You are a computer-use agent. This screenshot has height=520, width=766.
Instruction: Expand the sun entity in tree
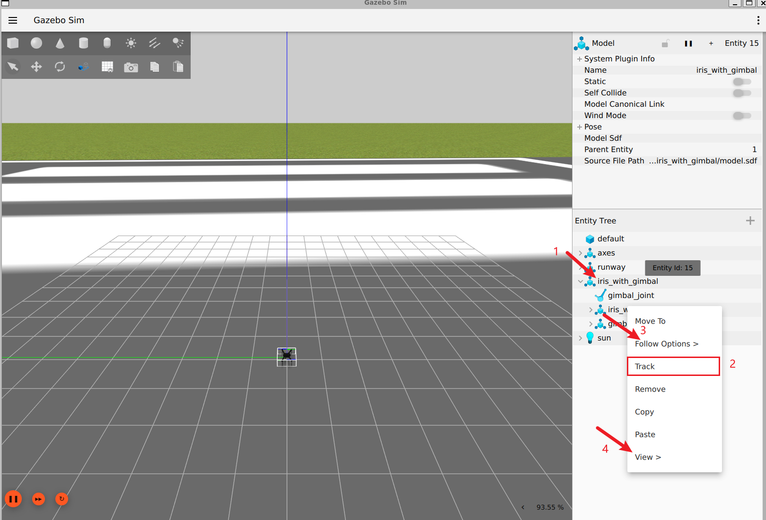coord(581,338)
